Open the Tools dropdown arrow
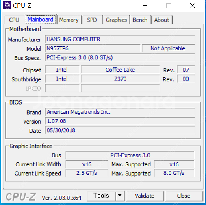 tap(120, 196)
